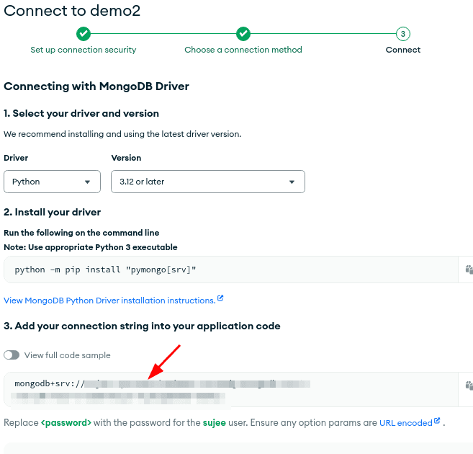Click the completed 'Set up connection security' checkmark

84,34
